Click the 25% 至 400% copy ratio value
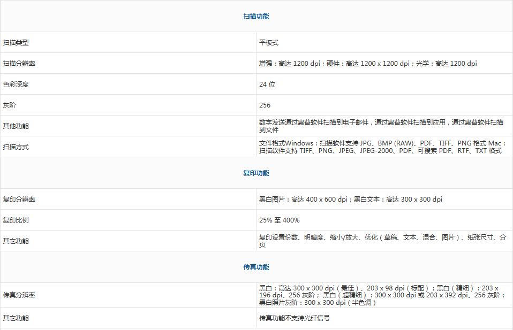Viewport: 513px width, 330px height. (x=279, y=220)
